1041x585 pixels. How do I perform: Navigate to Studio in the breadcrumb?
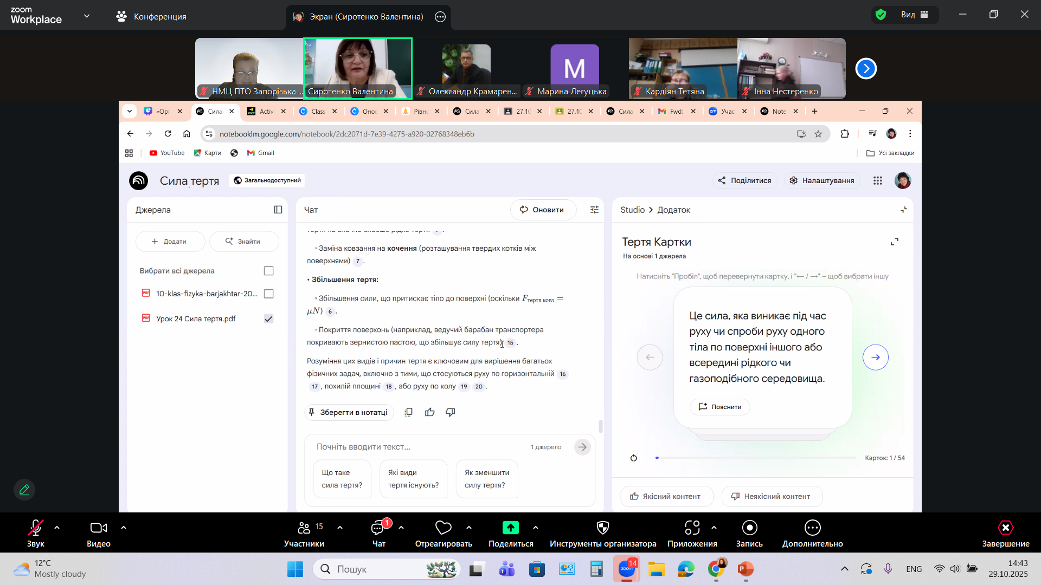point(632,210)
